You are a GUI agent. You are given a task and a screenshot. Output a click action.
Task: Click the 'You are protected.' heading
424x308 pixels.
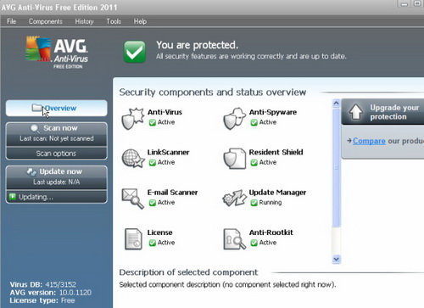(x=197, y=45)
